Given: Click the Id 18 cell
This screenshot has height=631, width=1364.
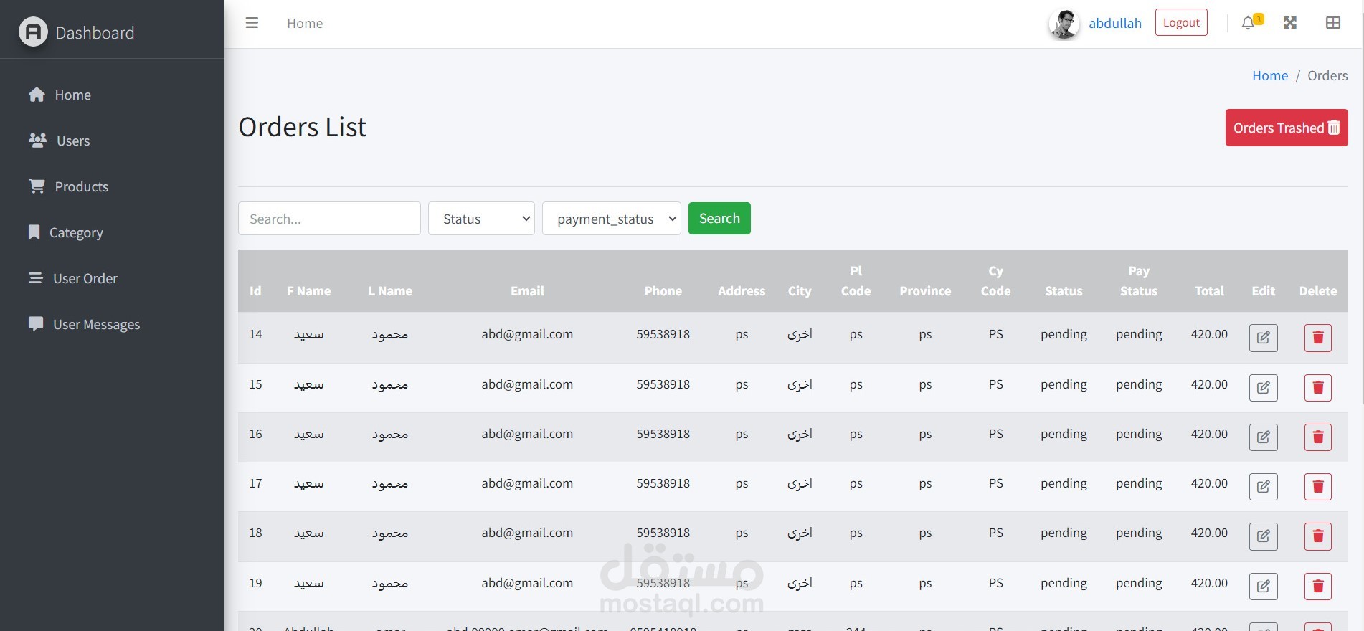Looking at the screenshot, I should point(255,533).
